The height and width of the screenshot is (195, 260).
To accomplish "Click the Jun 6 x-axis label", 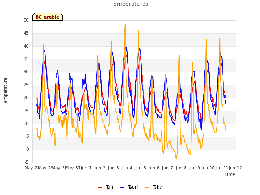I will click(x=154, y=168).
